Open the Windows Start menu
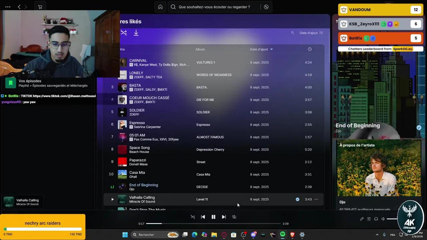The height and width of the screenshot is (240, 427). coord(125,235)
